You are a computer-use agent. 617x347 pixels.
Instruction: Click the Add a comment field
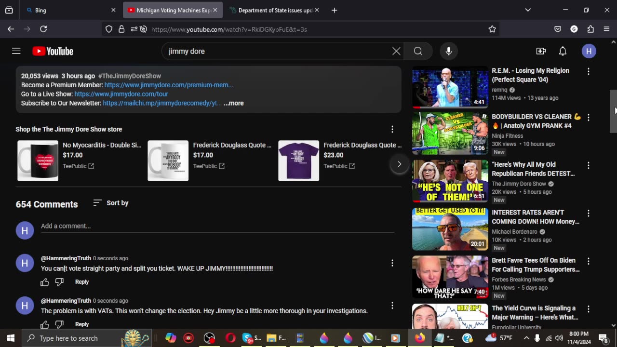tap(217, 226)
